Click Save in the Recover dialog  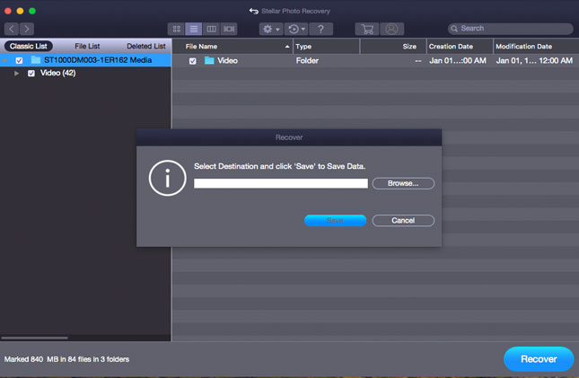(x=336, y=220)
